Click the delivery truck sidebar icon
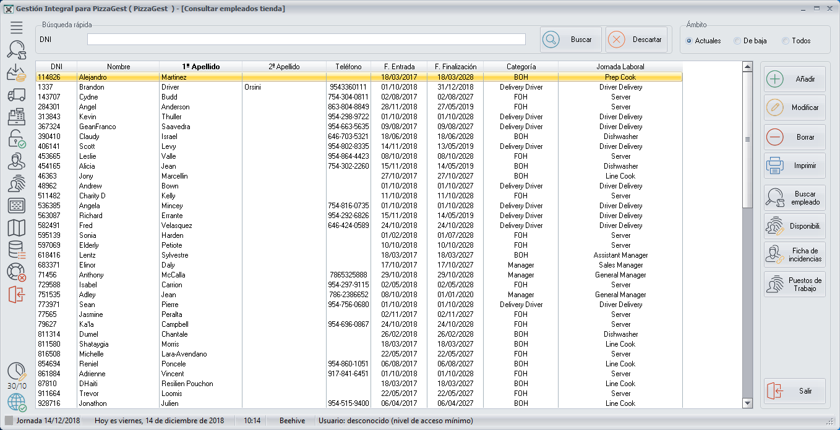This screenshot has height=430, width=840. click(16, 95)
